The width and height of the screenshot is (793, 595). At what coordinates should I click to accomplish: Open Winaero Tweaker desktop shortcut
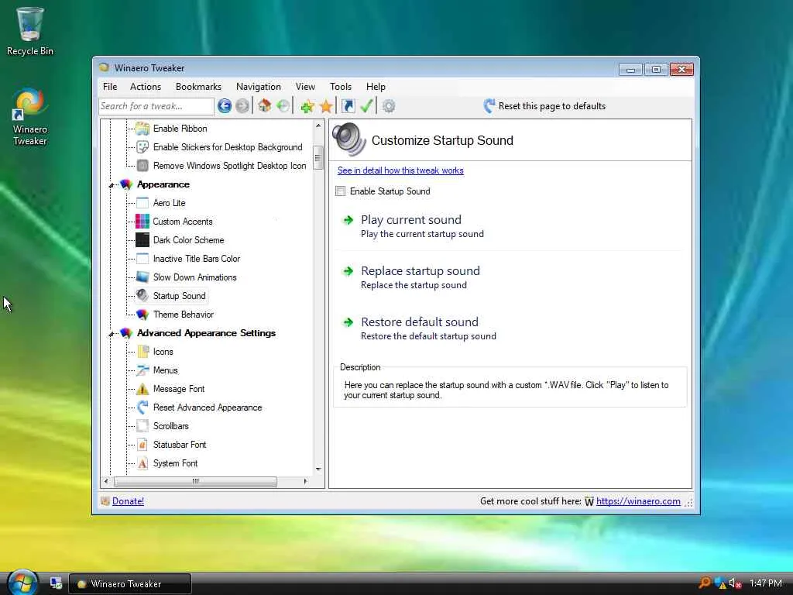tap(30, 117)
